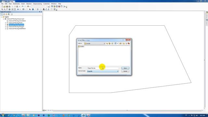Open the Editor toolbar icon

pyautogui.click(x=49, y=6)
